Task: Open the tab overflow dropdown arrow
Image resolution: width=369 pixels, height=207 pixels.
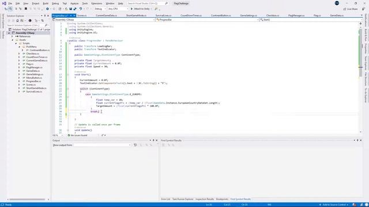Action: point(362,16)
